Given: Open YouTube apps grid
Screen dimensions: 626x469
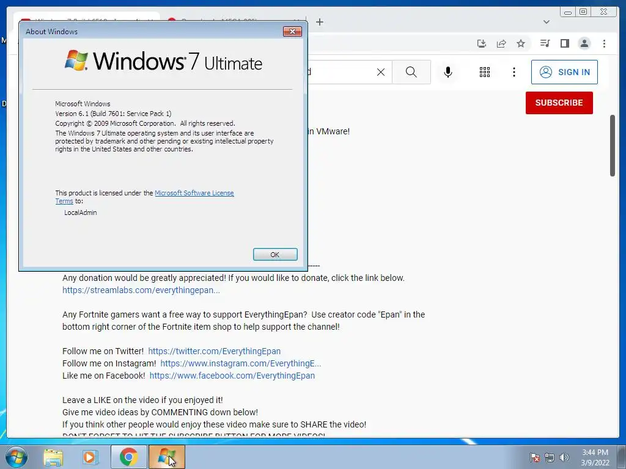Looking at the screenshot, I should click(485, 72).
